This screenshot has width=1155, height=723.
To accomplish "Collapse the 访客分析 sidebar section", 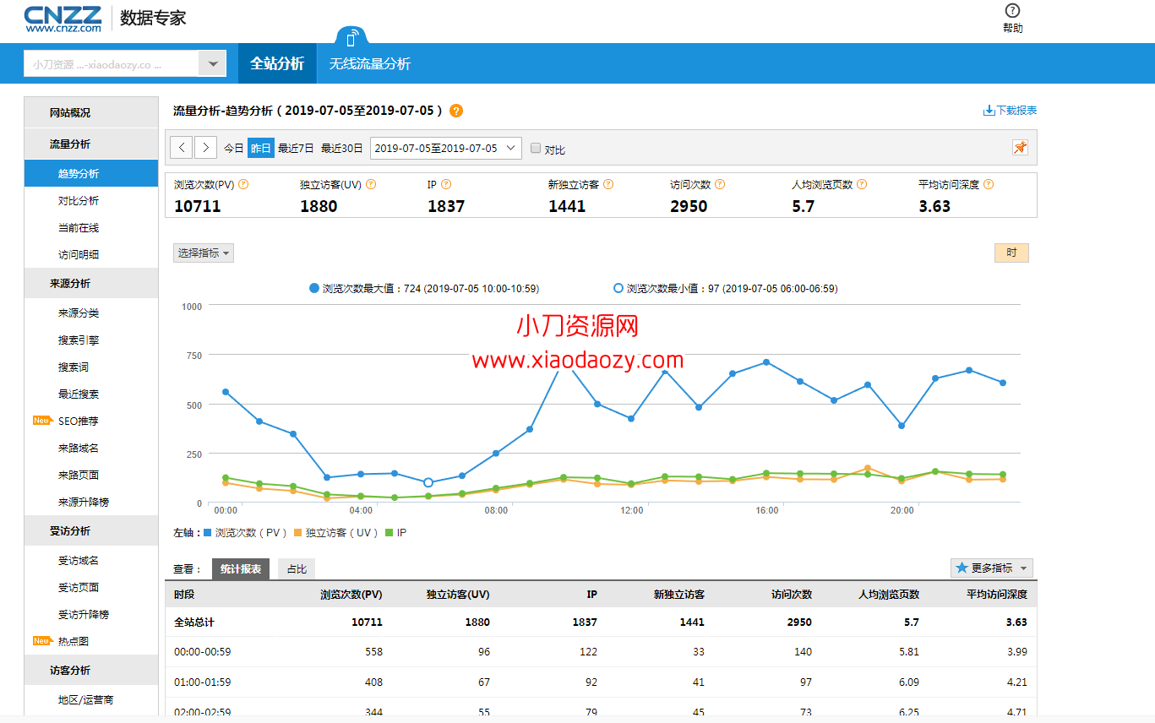I will tap(91, 671).
